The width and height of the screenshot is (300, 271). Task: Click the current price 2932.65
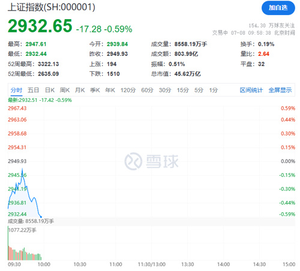pyautogui.click(x=40, y=26)
